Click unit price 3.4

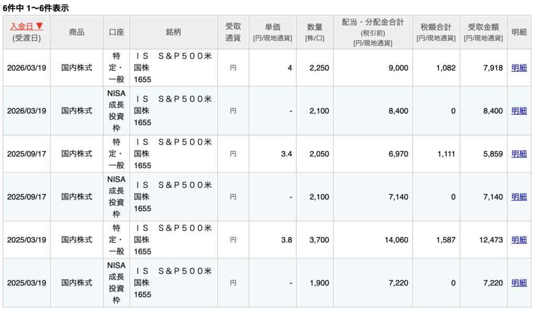pos(286,154)
